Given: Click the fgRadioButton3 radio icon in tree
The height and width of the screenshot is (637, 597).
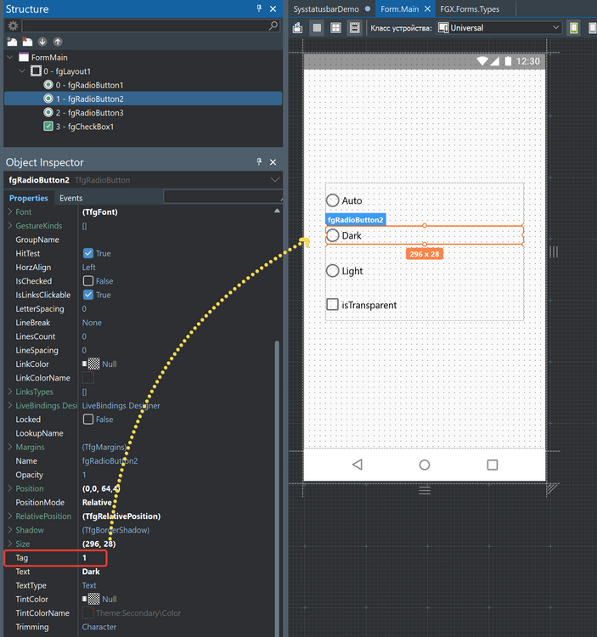Looking at the screenshot, I should (48, 112).
